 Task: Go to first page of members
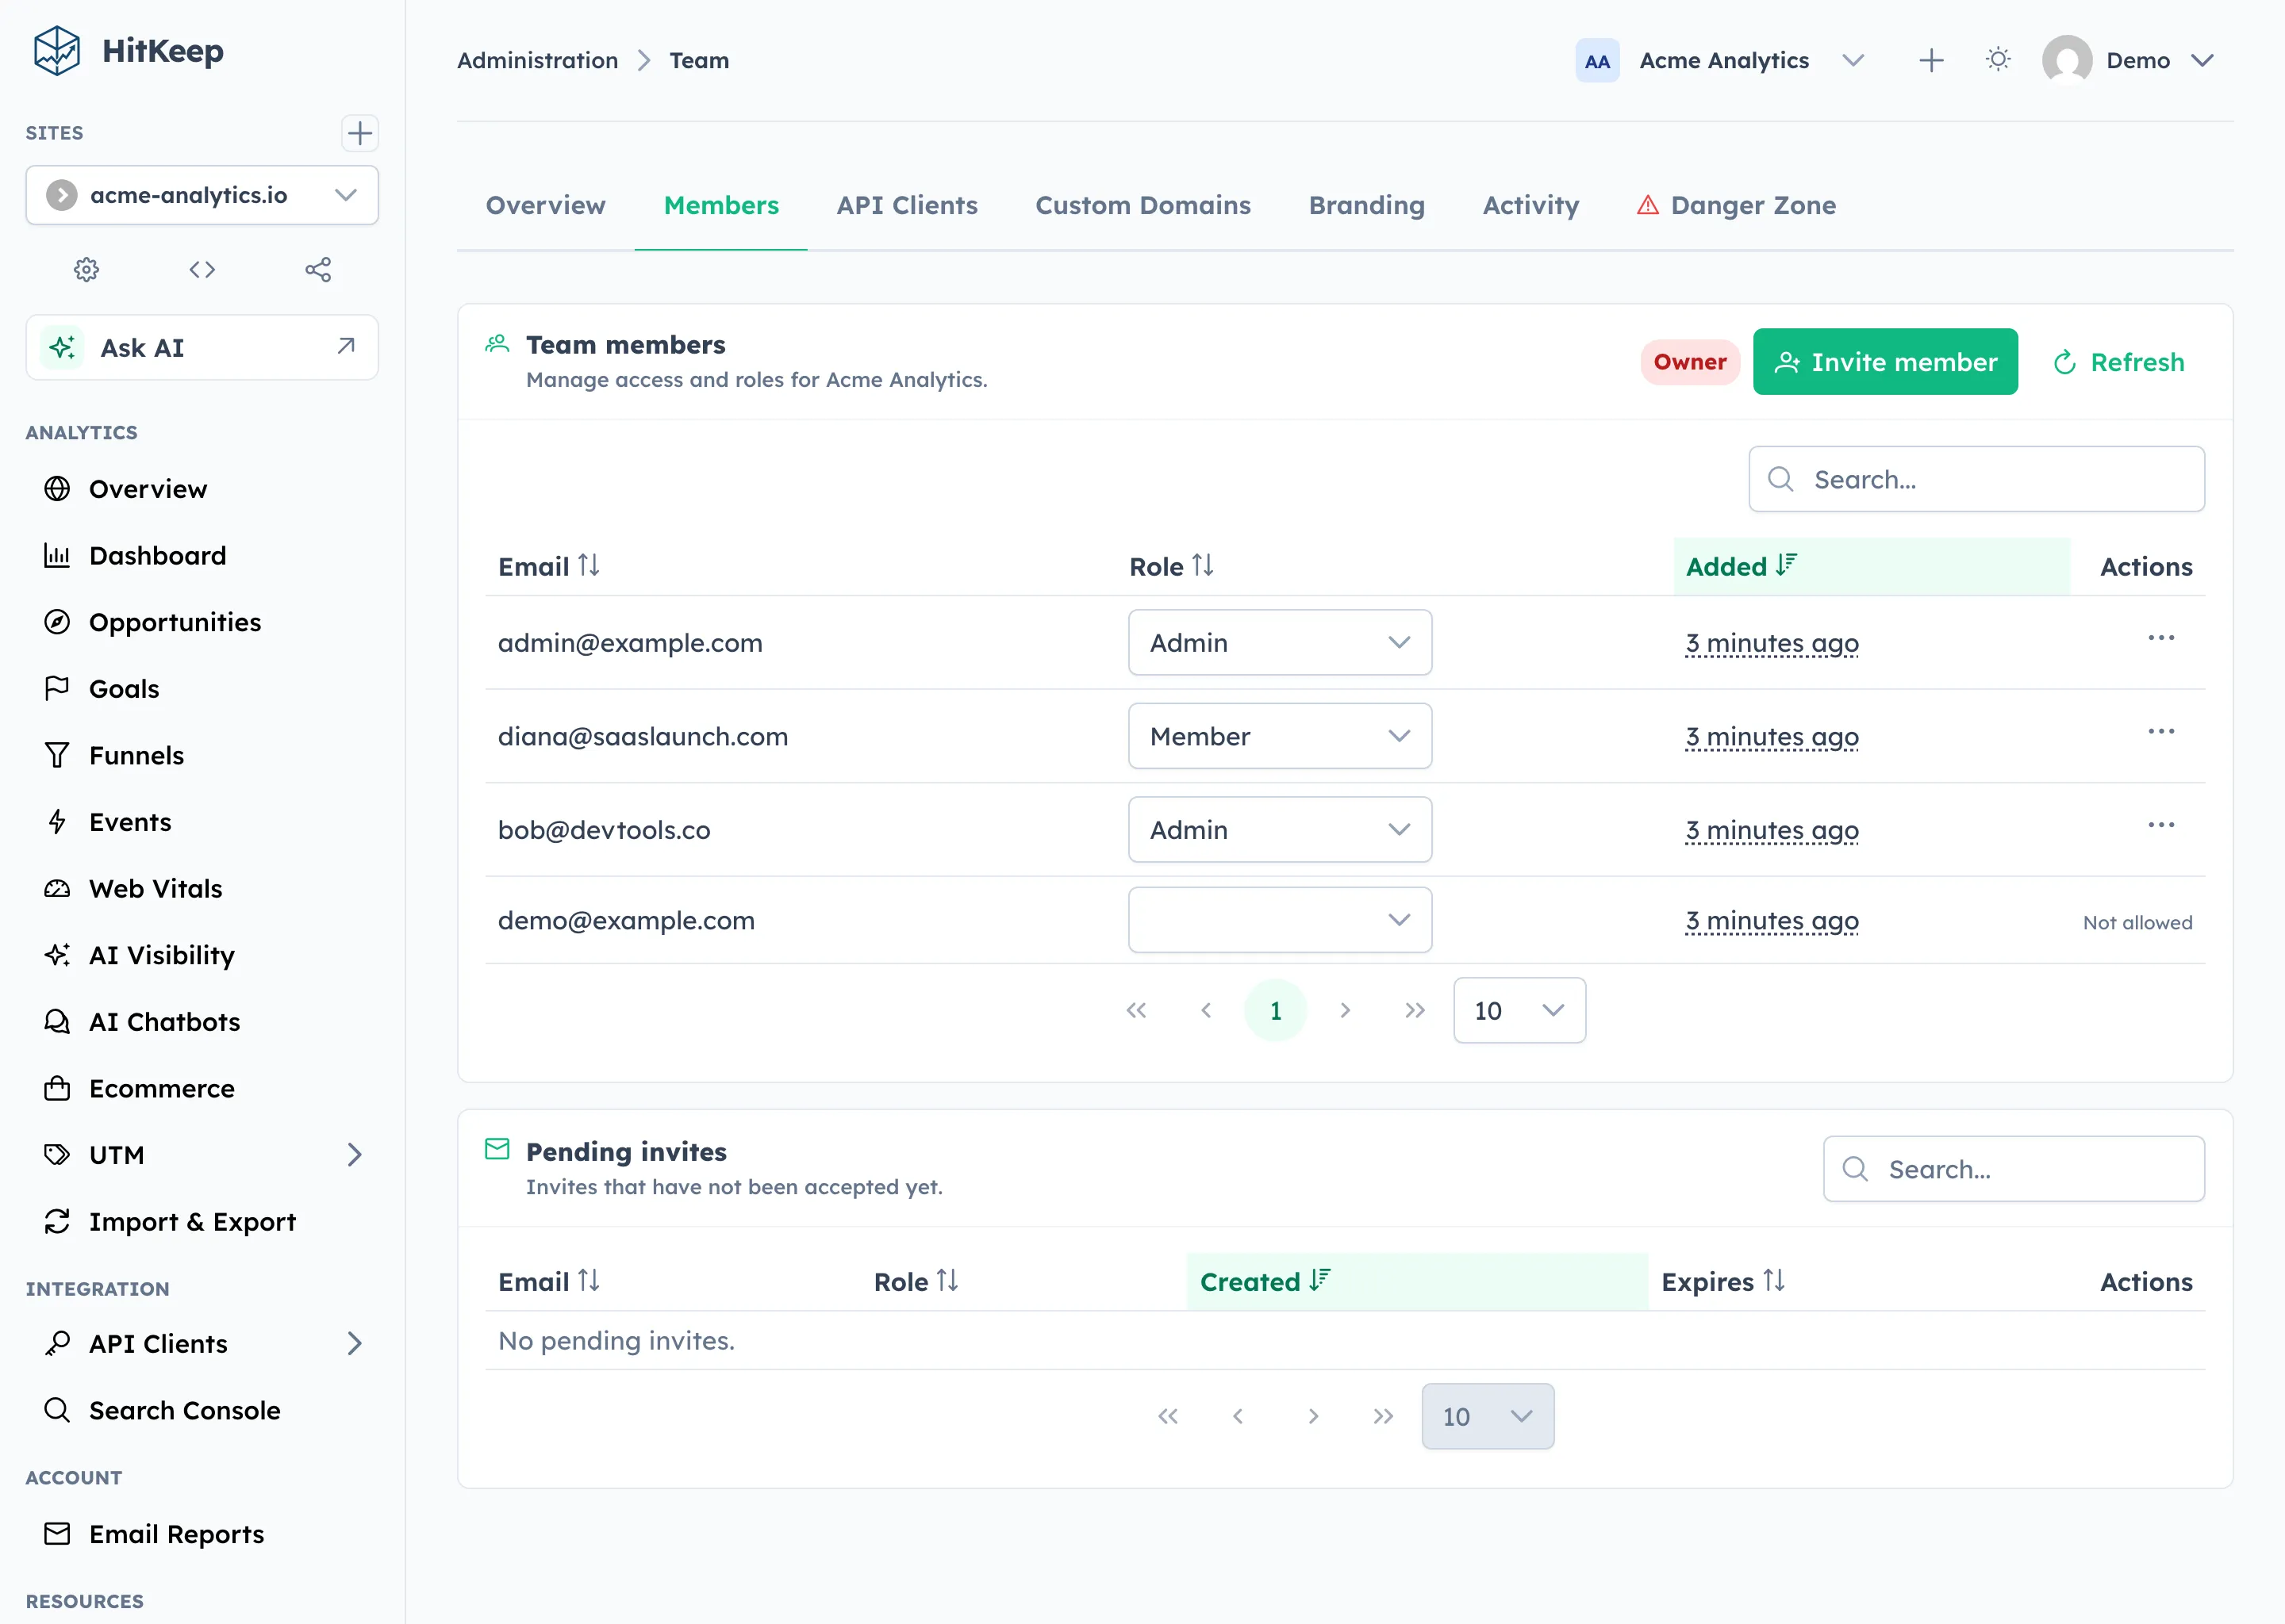[x=1136, y=1010]
